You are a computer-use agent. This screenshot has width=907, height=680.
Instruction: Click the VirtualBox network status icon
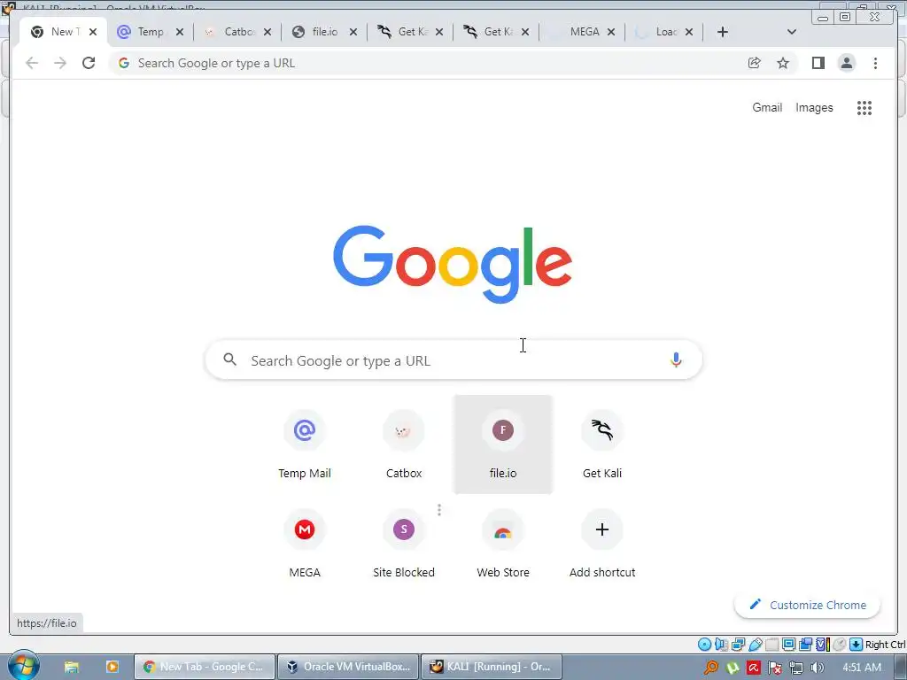(738, 645)
